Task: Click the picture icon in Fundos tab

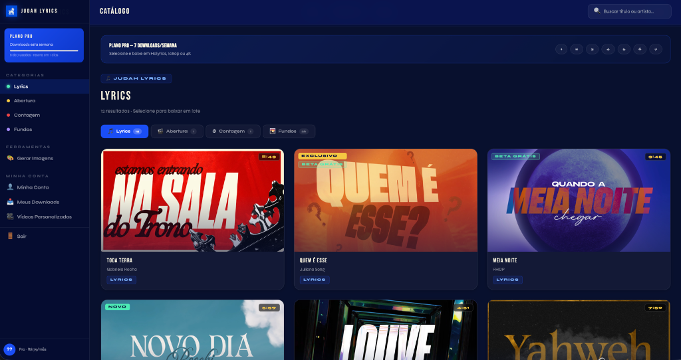Action: pos(273,131)
